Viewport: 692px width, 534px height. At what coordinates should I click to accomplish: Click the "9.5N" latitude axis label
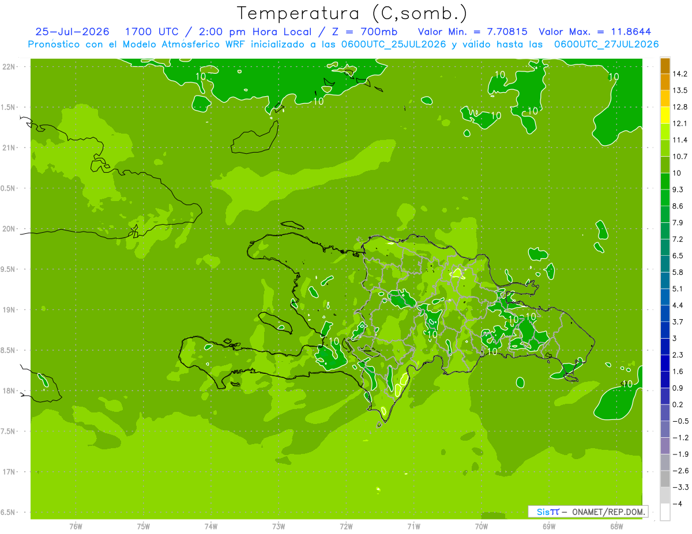pyautogui.click(x=9, y=270)
